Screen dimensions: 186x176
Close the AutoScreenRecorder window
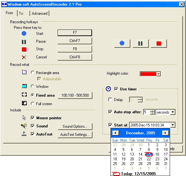(182, 4)
